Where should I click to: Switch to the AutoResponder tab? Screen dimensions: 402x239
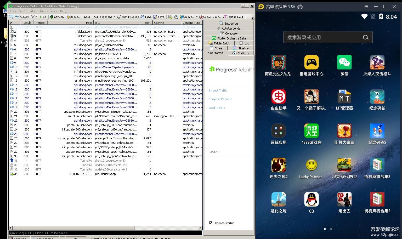[229, 28]
